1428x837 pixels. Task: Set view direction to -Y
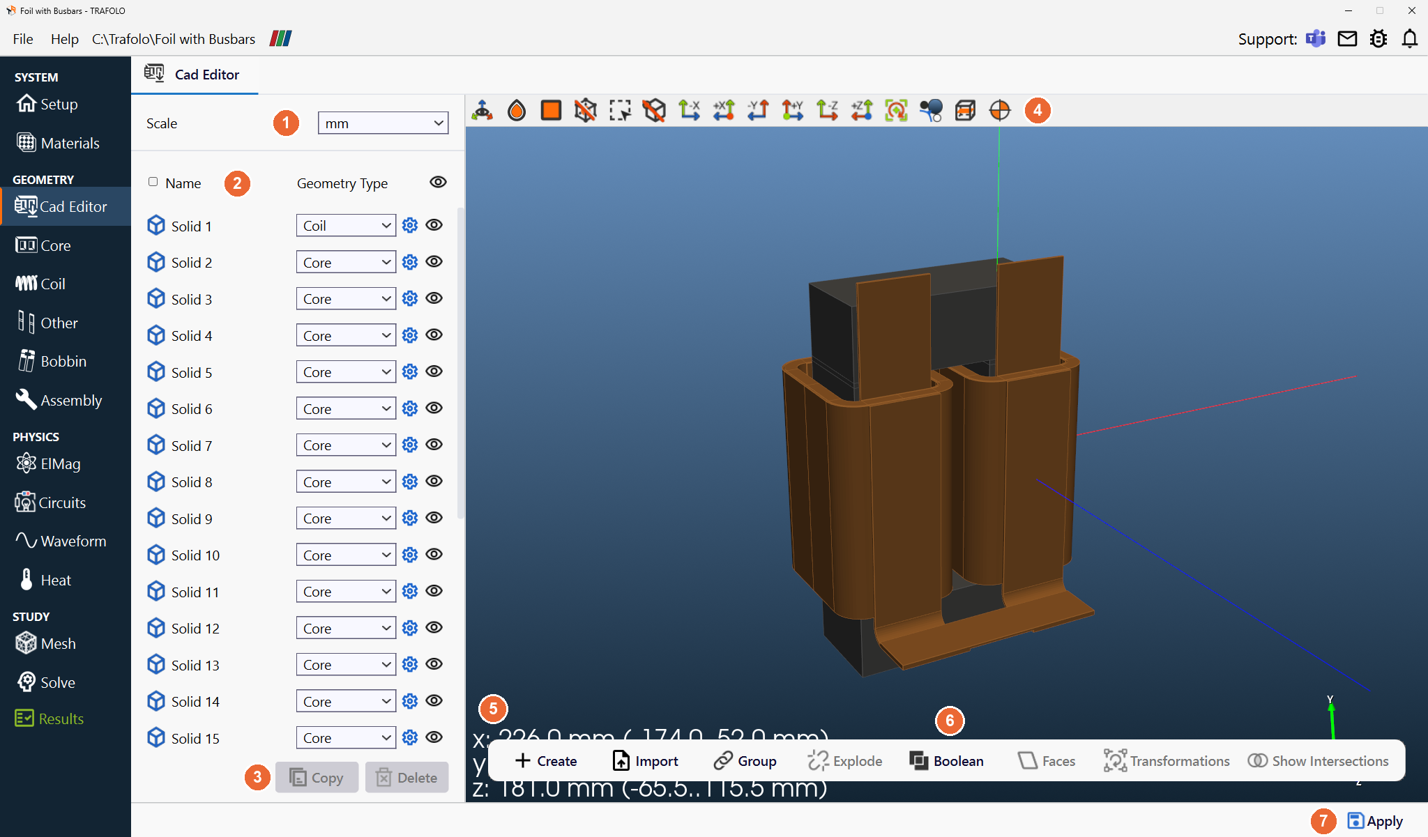[758, 110]
